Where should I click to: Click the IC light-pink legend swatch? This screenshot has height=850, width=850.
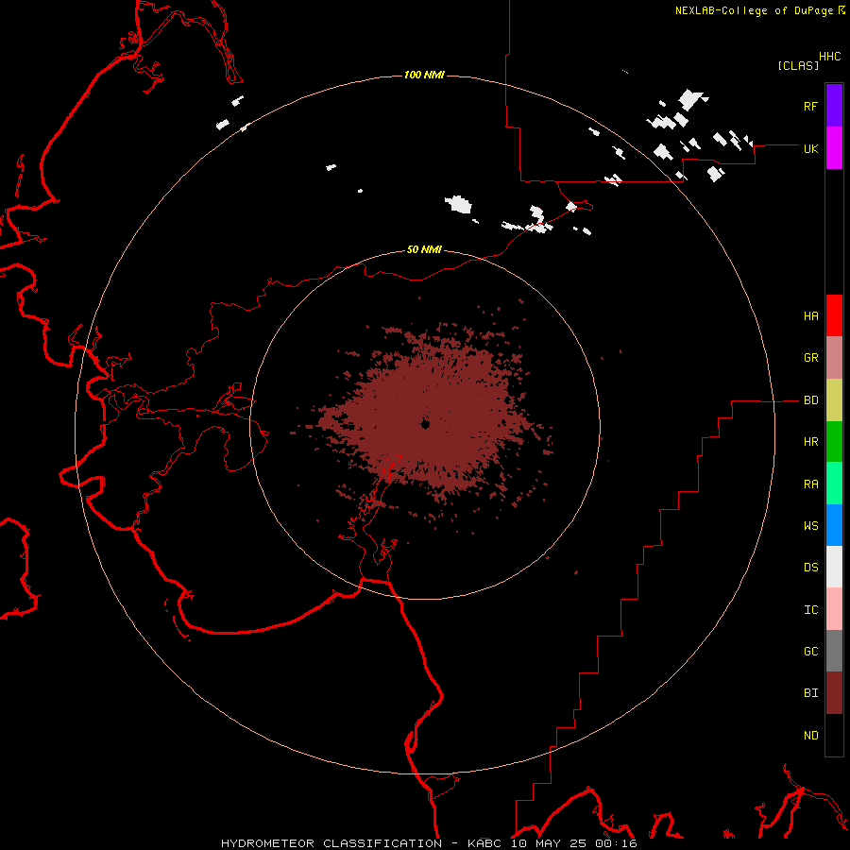(834, 609)
